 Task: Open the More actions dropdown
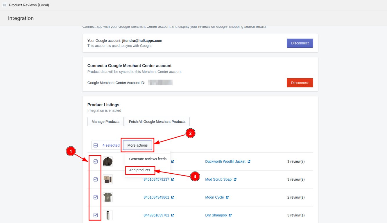[x=137, y=145]
